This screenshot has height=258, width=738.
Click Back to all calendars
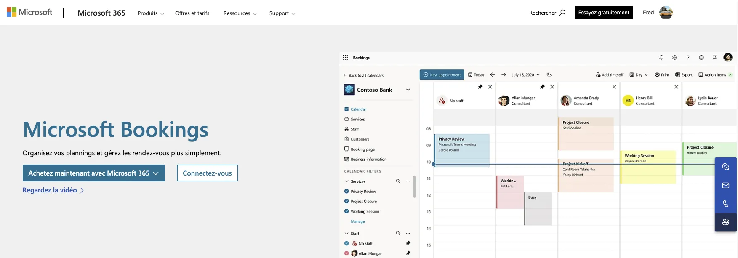click(x=363, y=75)
